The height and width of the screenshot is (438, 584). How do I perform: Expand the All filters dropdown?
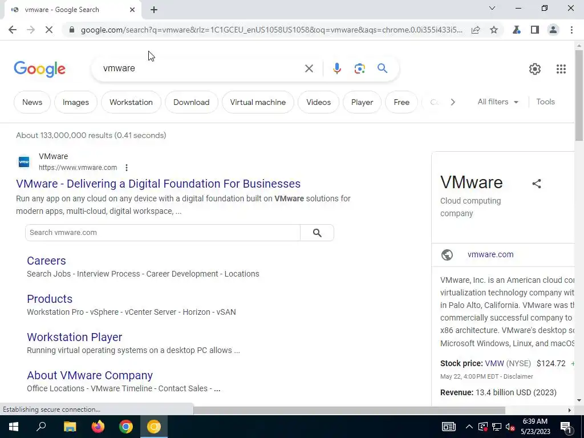coord(498,102)
